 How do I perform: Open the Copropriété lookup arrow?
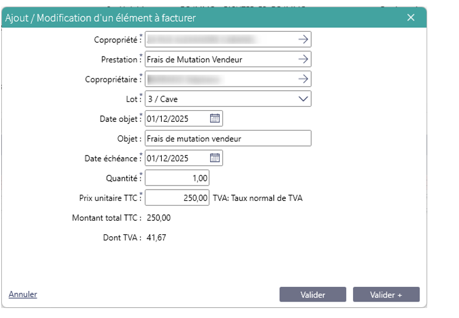(303, 39)
